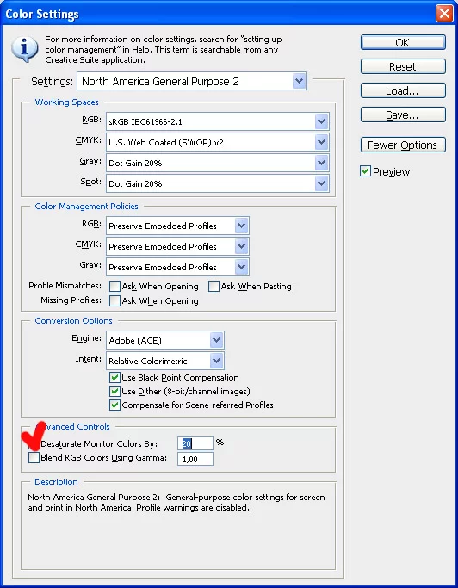Click the Reset button
Viewport: 458px width, 588px height.
tap(403, 67)
